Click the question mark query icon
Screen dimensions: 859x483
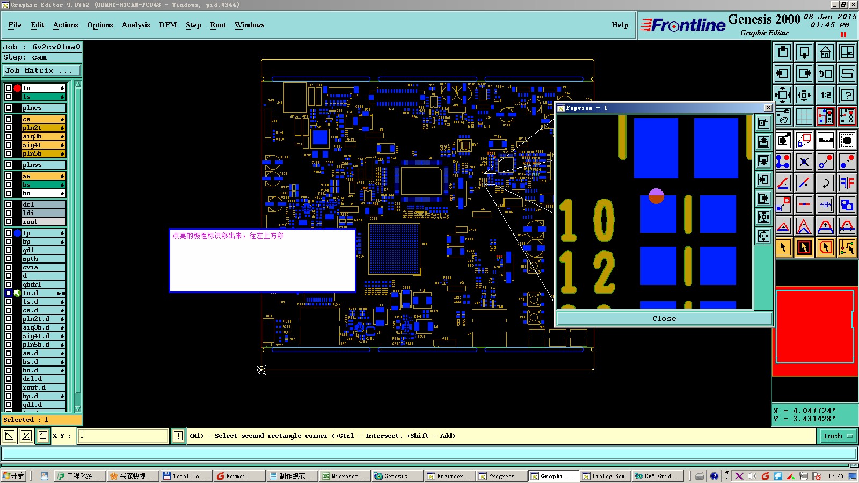point(847,95)
